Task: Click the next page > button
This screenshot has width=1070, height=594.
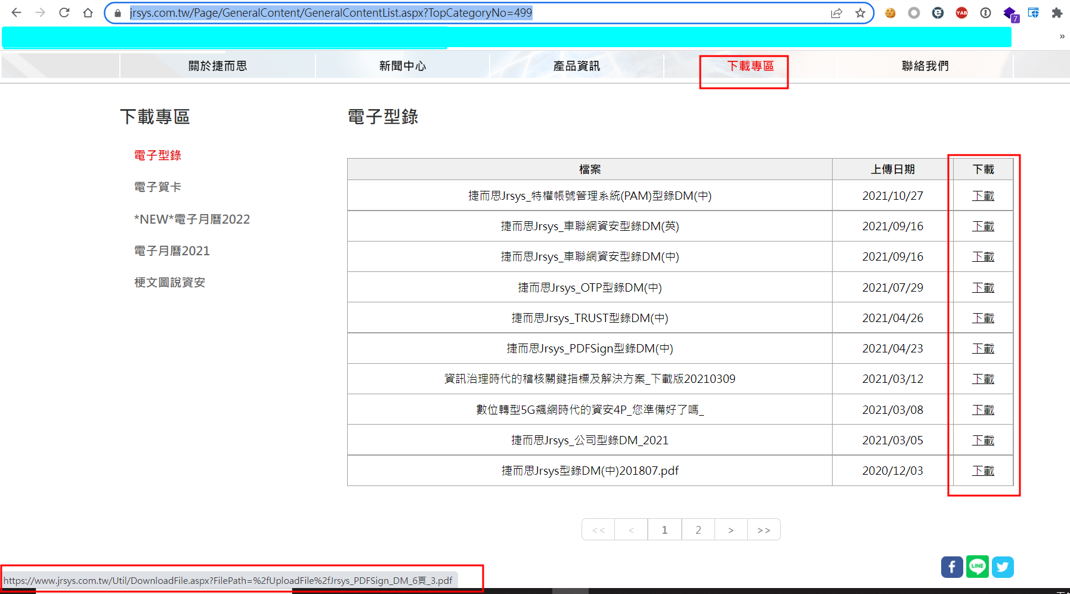Action: click(x=731, y=530)
